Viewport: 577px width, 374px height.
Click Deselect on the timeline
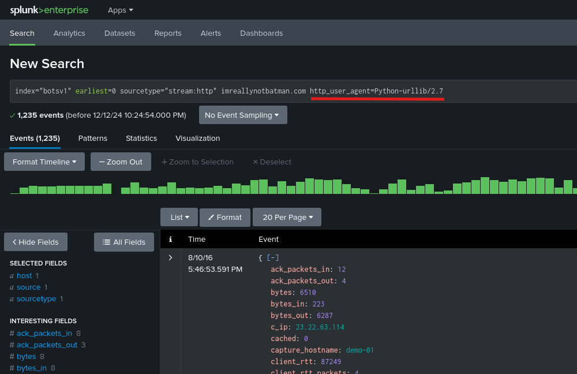(272, 162)
